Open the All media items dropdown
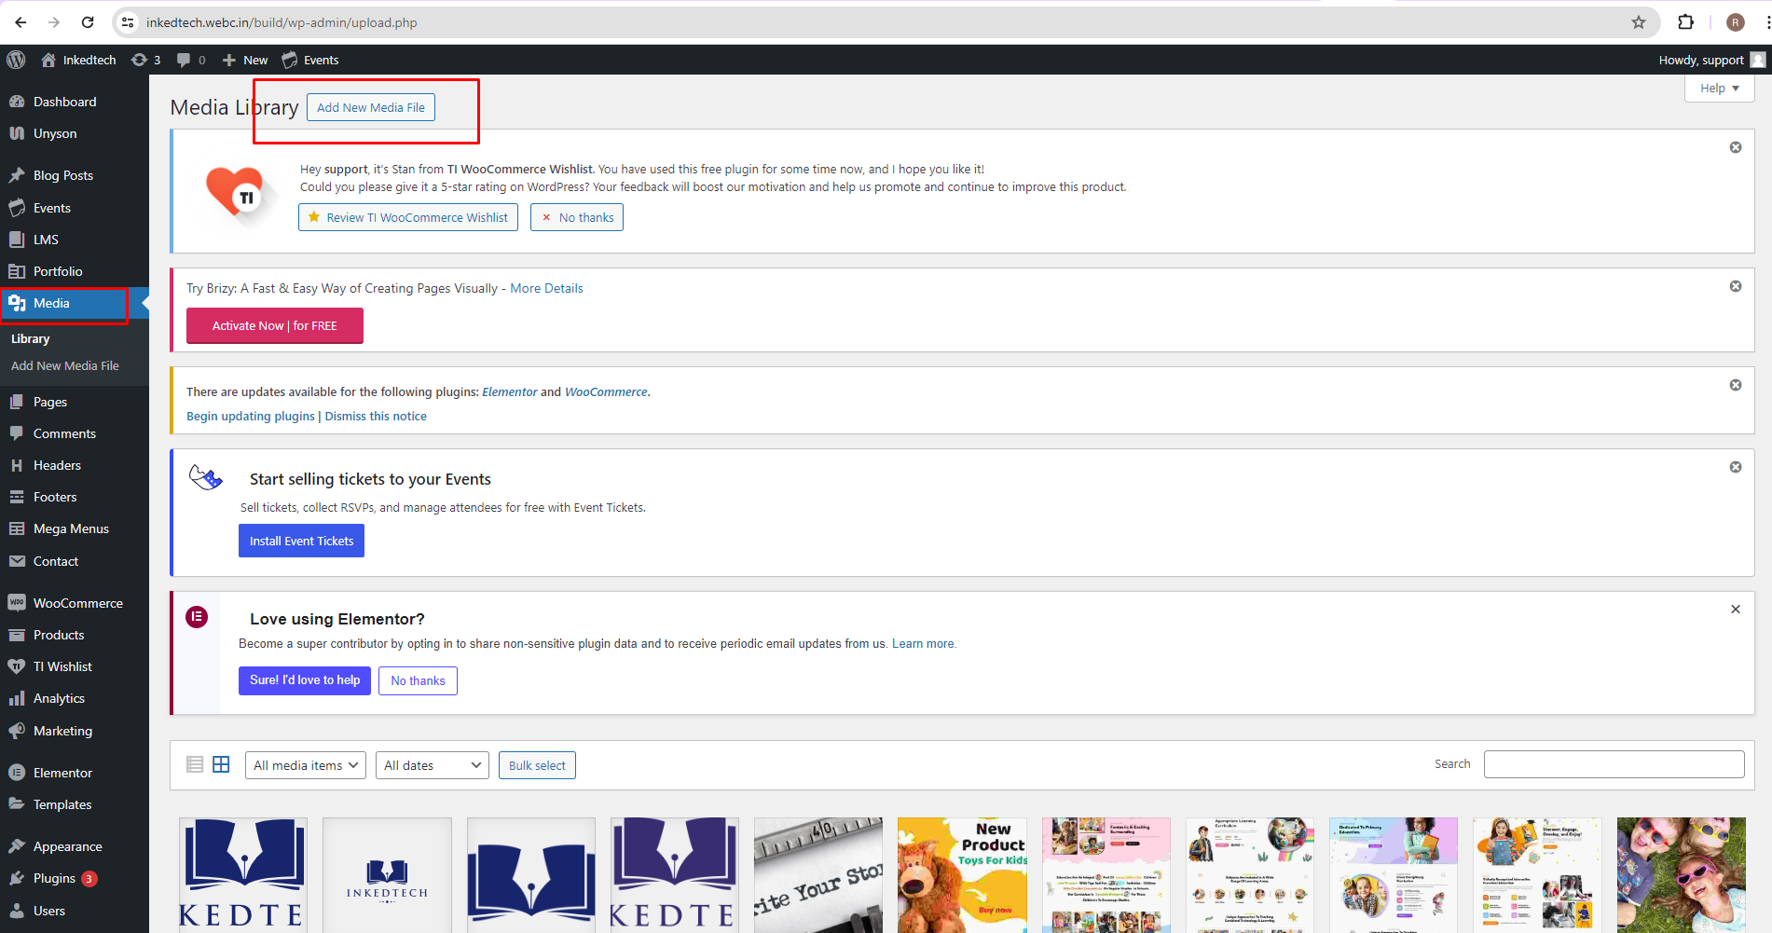Screen dimensions: 1772x933 tap(306, 765)
